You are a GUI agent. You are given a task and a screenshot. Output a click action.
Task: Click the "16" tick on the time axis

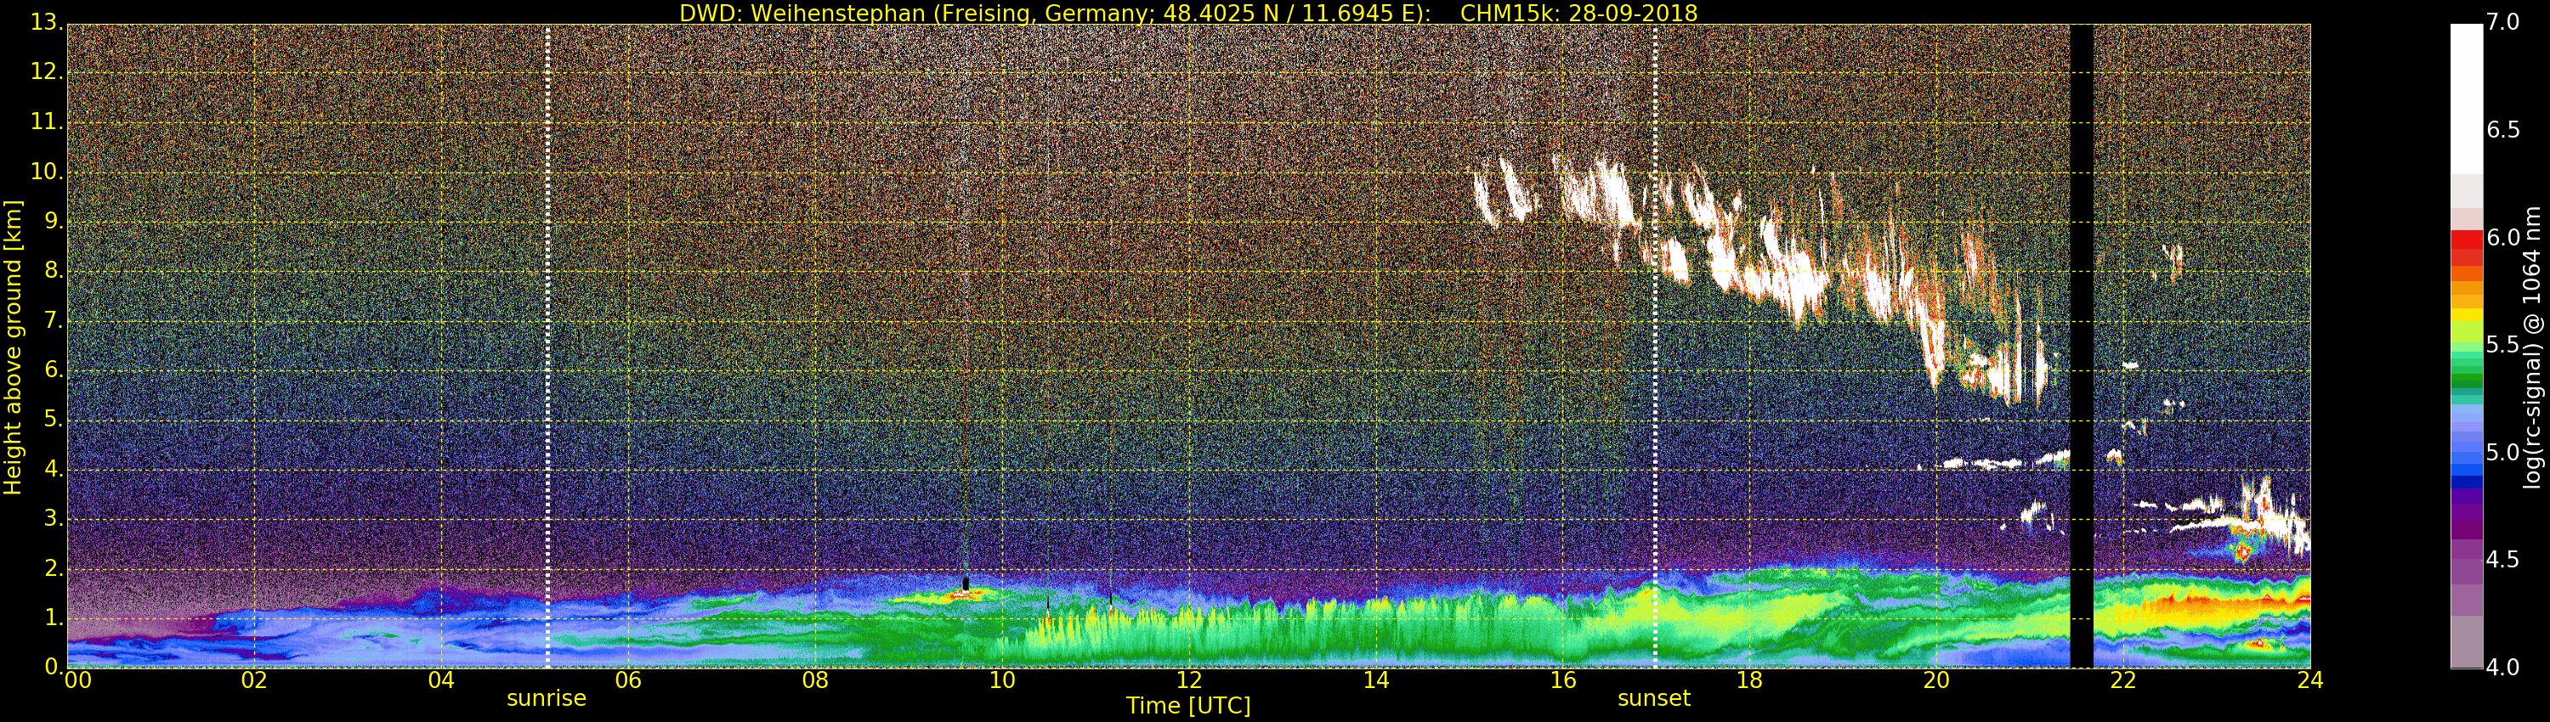(x=1563, y=680)
